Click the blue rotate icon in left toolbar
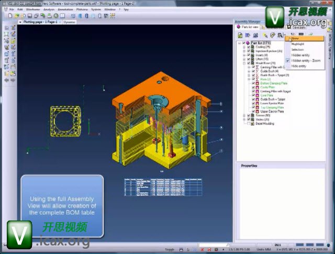335x254 pixels. pyautogui.click(x=7, y=54)
